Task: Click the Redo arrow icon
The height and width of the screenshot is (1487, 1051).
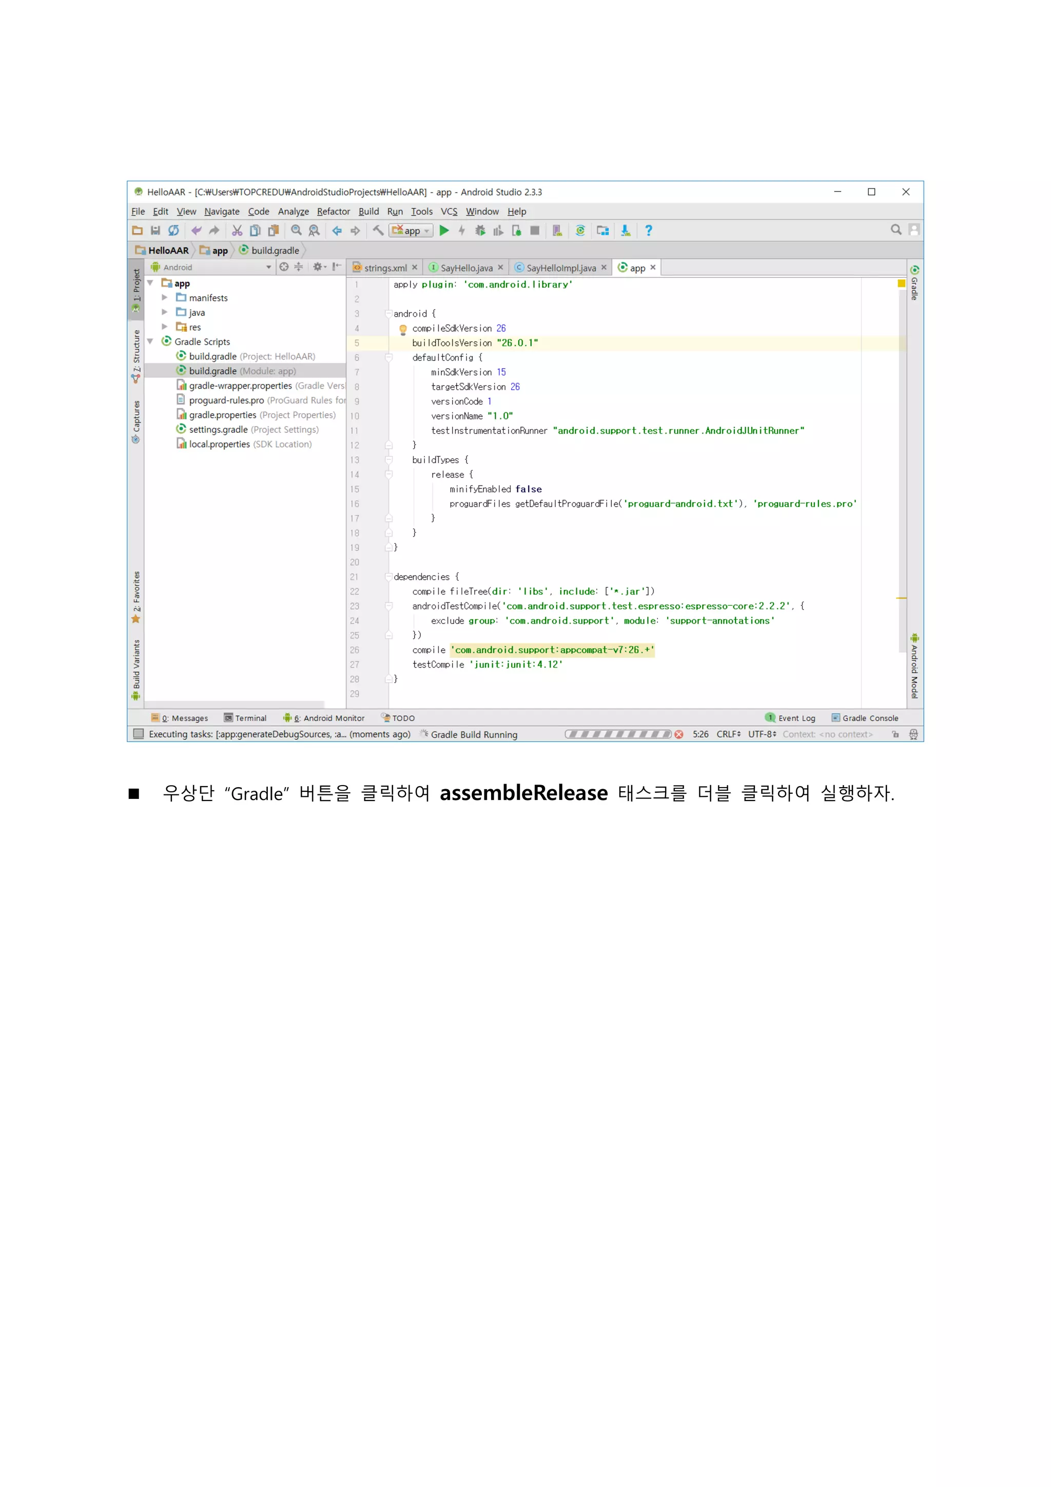Action: (214, 231)
